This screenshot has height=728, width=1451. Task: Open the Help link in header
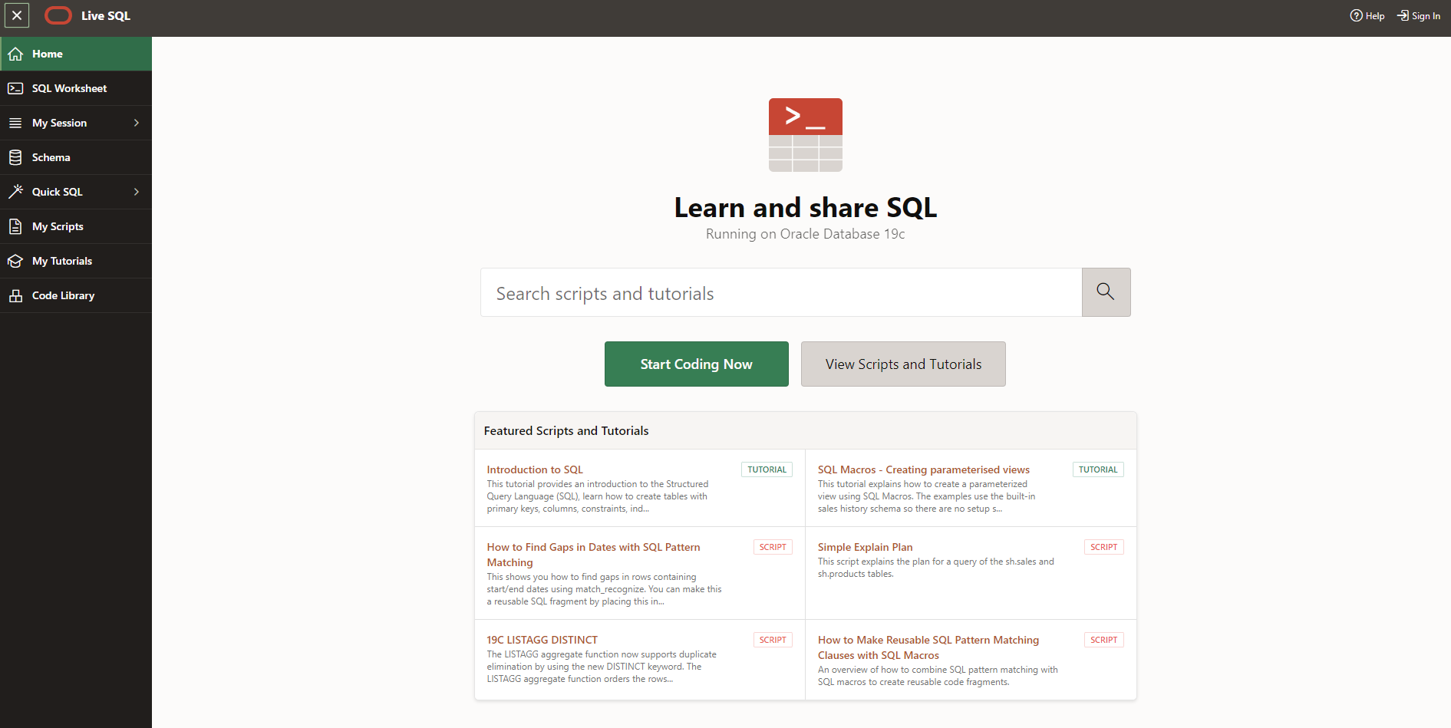1367,15
